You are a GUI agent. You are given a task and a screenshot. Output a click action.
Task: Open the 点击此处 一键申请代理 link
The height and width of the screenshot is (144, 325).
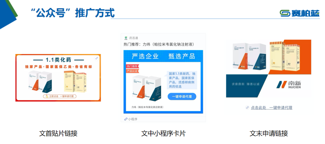pyautogui.click(x=271, y=108)
